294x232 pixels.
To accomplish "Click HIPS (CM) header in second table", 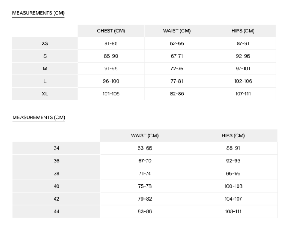I will [233, 135].
